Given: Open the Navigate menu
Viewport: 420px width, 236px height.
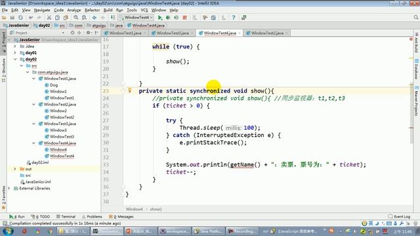Looking at the screenshot, I should 42,10.
